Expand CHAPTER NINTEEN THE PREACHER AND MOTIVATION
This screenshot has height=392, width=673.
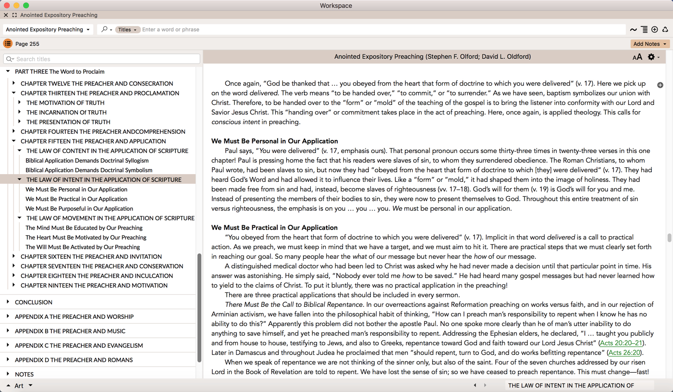[13, 285]
